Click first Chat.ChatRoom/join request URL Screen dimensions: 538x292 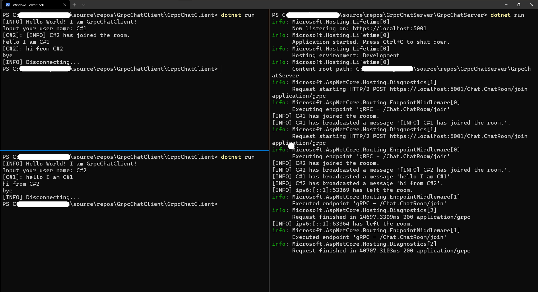tap(458, 89)
